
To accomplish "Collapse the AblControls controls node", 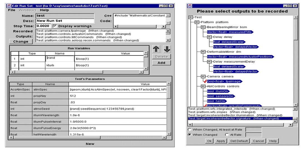I will pyautogui.click(x=203, y=86).
